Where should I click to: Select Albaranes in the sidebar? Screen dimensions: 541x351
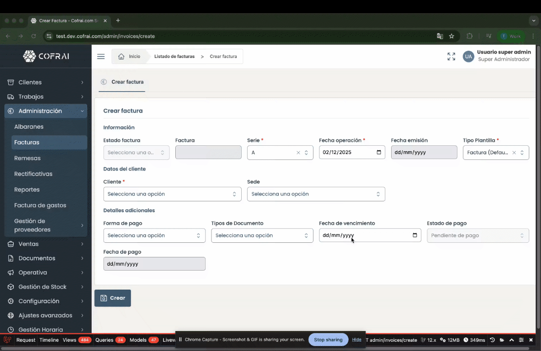(x=29, y=127)
